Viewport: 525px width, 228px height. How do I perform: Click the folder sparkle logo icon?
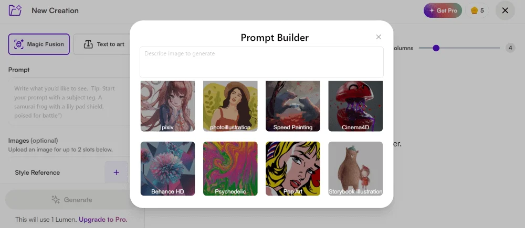[15, 10]
